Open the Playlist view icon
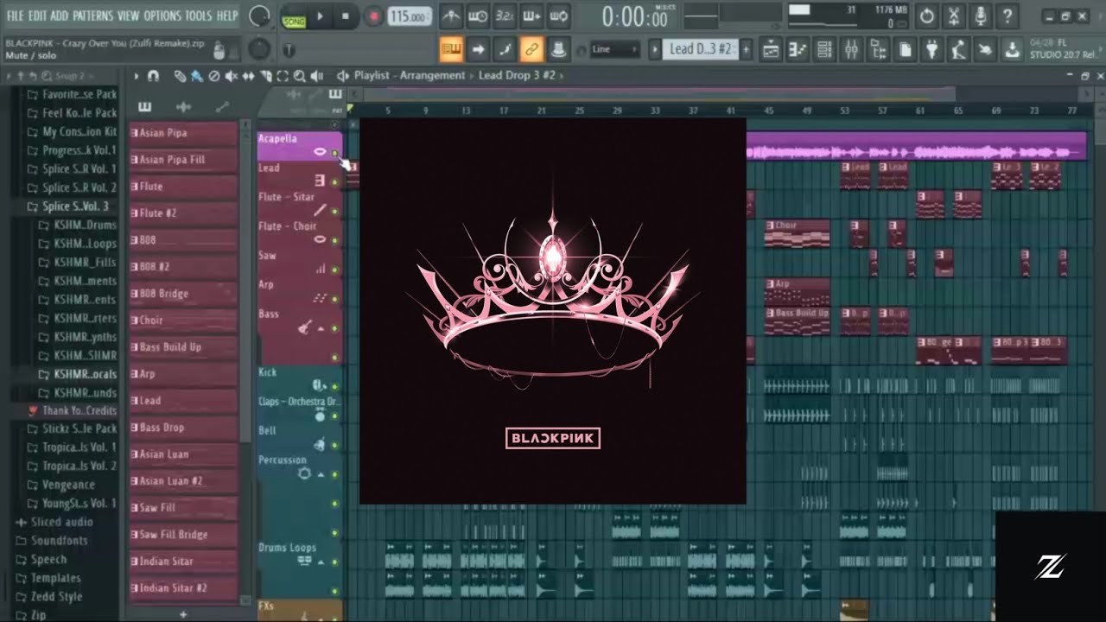The width and height of the screenshot is (1106, 622). 772,50
